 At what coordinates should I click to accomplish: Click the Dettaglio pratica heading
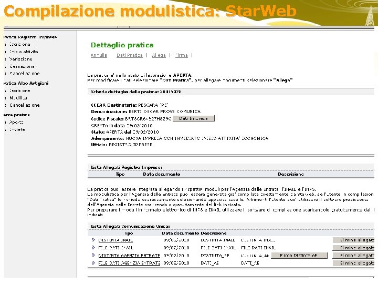122,45
